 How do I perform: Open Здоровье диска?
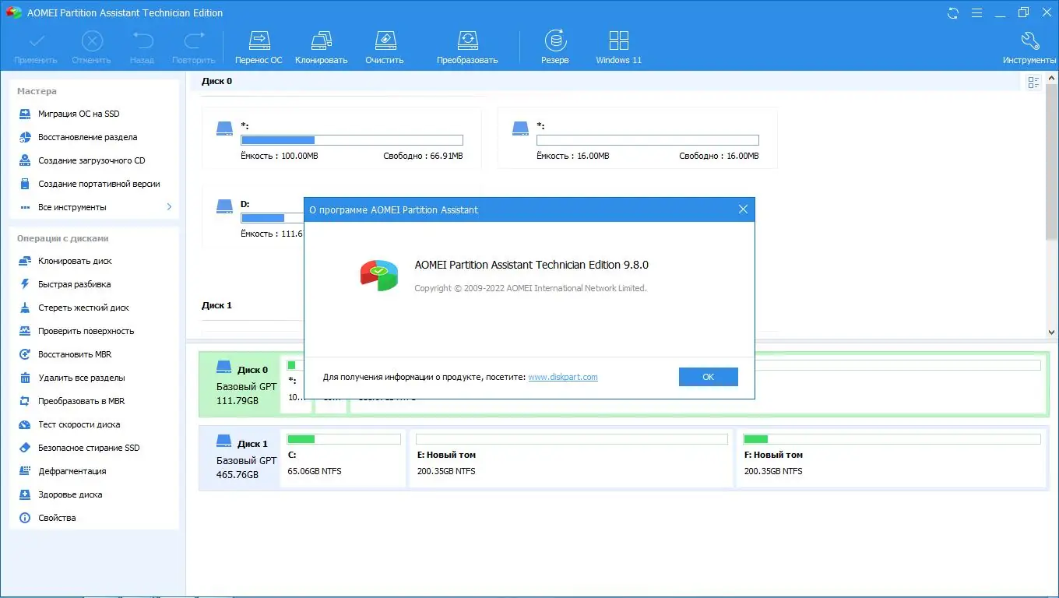(70, 494)
